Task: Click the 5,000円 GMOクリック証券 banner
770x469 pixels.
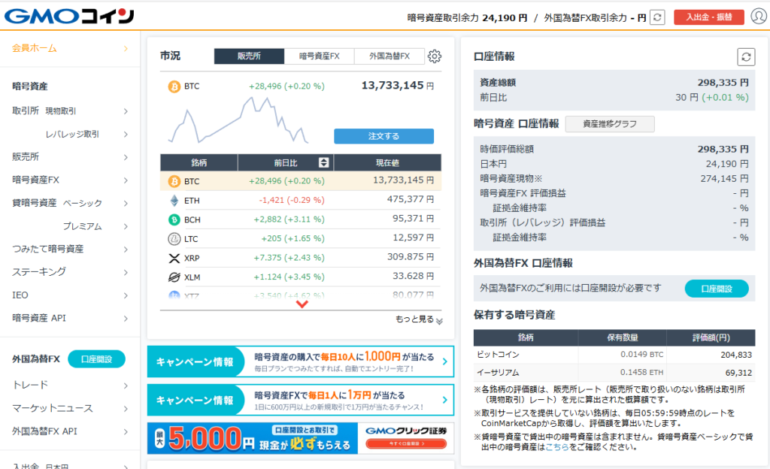Action: click(300, 438)
